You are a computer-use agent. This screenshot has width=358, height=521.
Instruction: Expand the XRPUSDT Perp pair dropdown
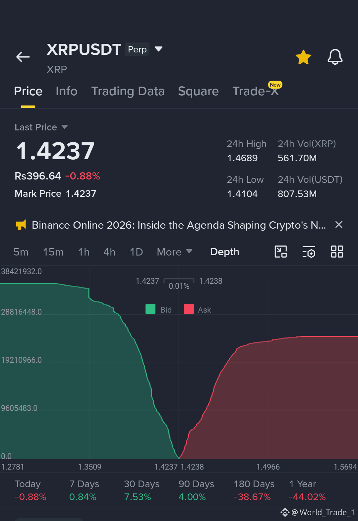tap(159, 49)
